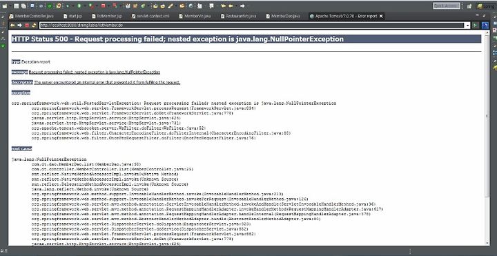This screenshot has width=497, height=256.
Task: Switch to the listMember.jsp tab
Action: (107, 16)
